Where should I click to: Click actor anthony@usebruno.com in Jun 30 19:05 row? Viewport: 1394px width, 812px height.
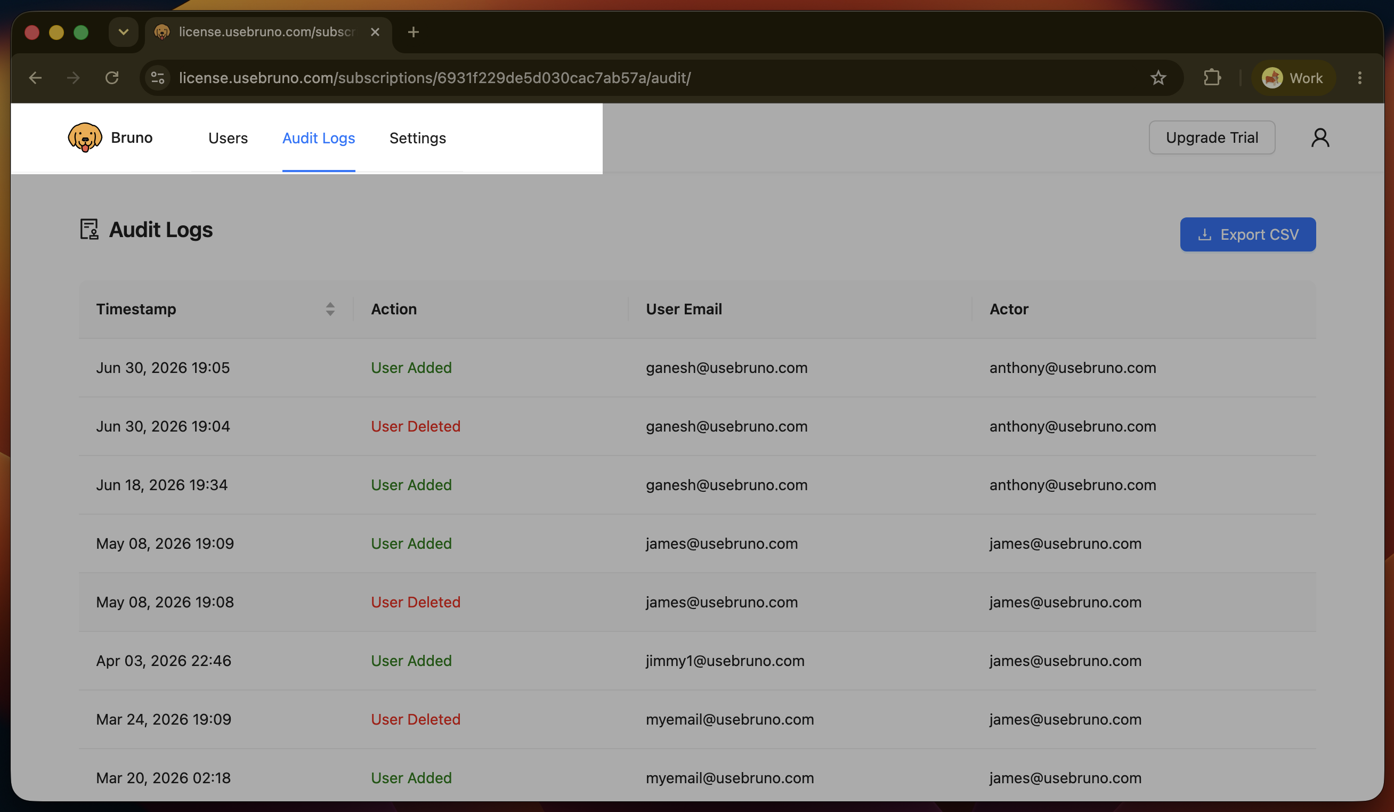click(x=1073, y=368)
